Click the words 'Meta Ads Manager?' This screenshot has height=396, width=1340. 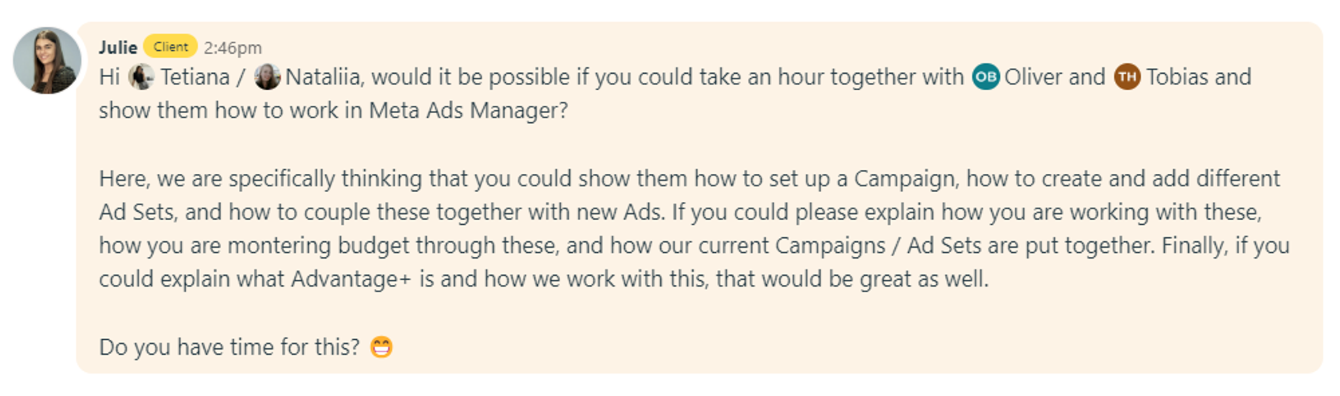468,110
